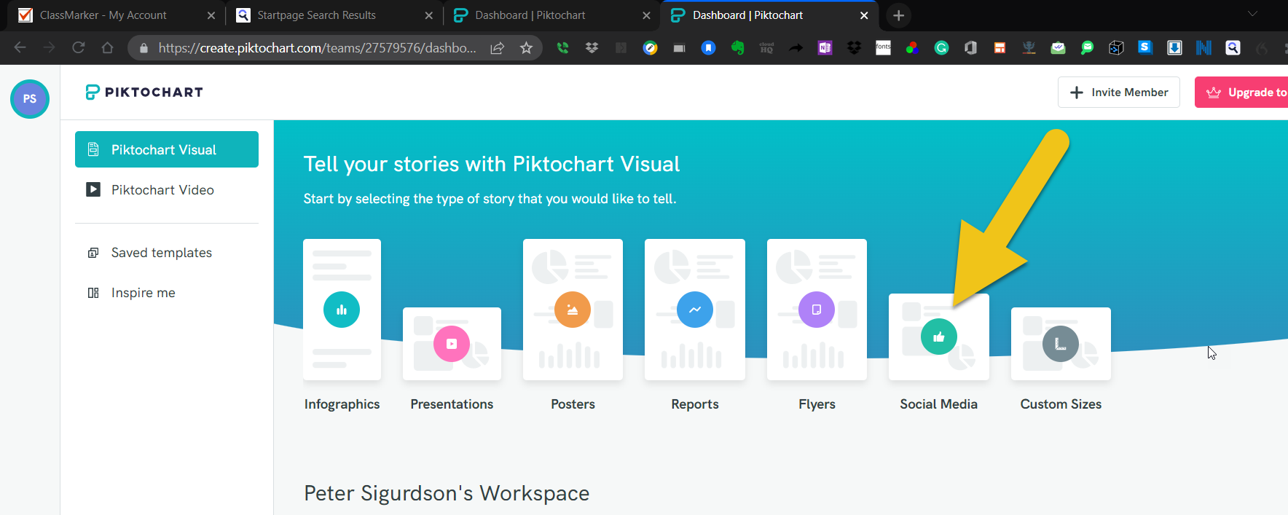Go to browser home page
Viewport: 1288px width, 515px height.
pos(108,47)
